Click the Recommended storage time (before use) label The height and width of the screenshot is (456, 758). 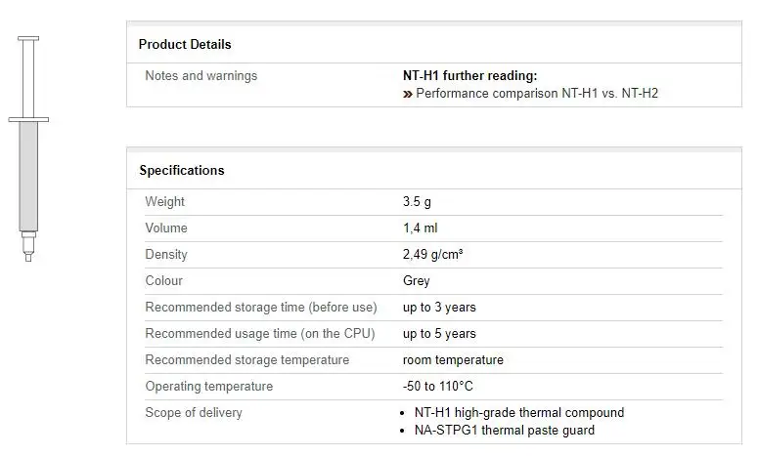coord(261,308)
